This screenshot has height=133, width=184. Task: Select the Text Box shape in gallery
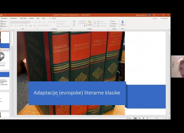[x=74, y=21]
